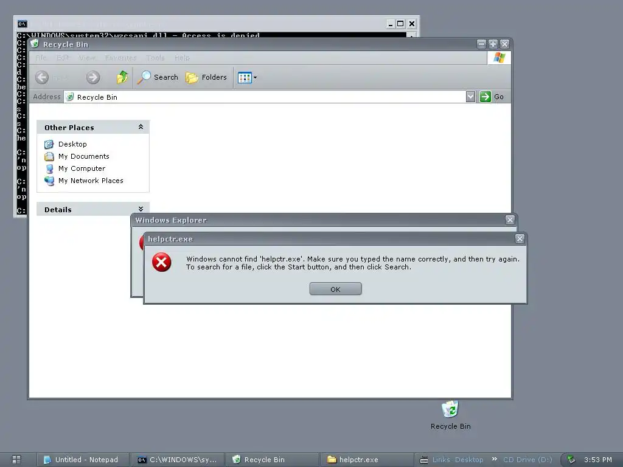Viewport: 623px width, 467px height.
Task: Open the Favorites menu in Recycle Bin
Action: pos(120,58)
